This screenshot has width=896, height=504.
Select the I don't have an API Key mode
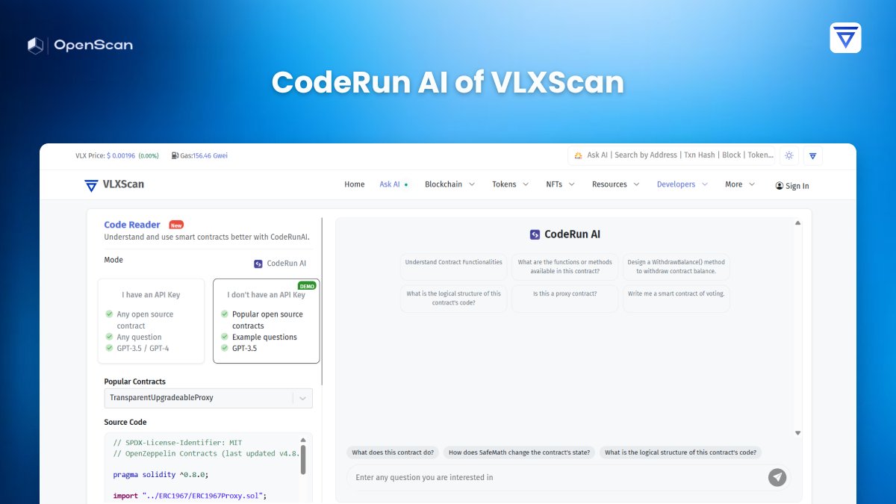tap(266, 321)
